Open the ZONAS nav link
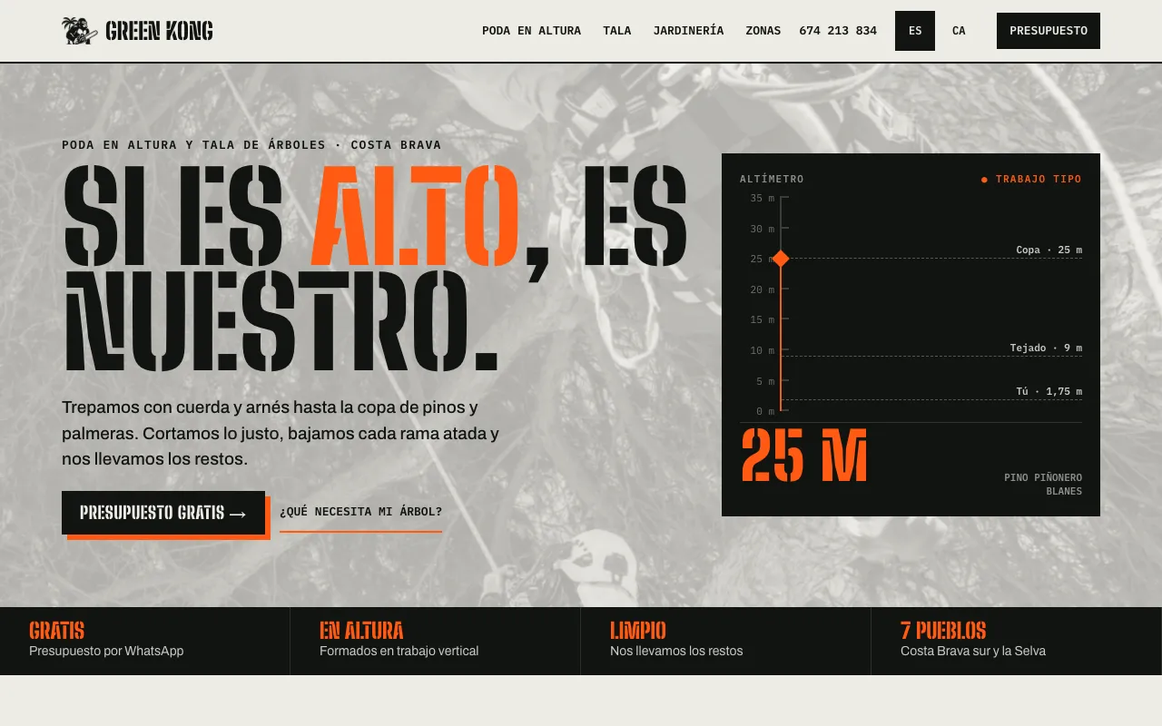 (x=763, y=31)
